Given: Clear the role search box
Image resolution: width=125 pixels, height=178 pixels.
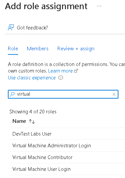Looking at the screenshot, I should coord(114,94).
